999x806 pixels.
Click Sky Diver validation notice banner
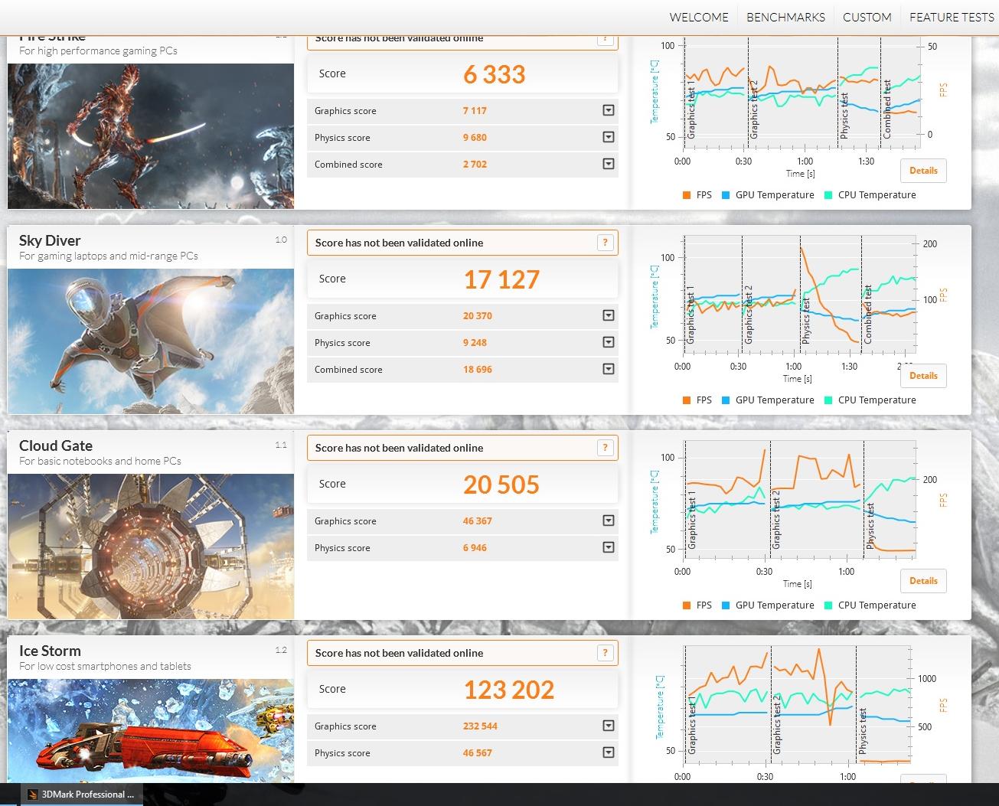pos(462,243)
